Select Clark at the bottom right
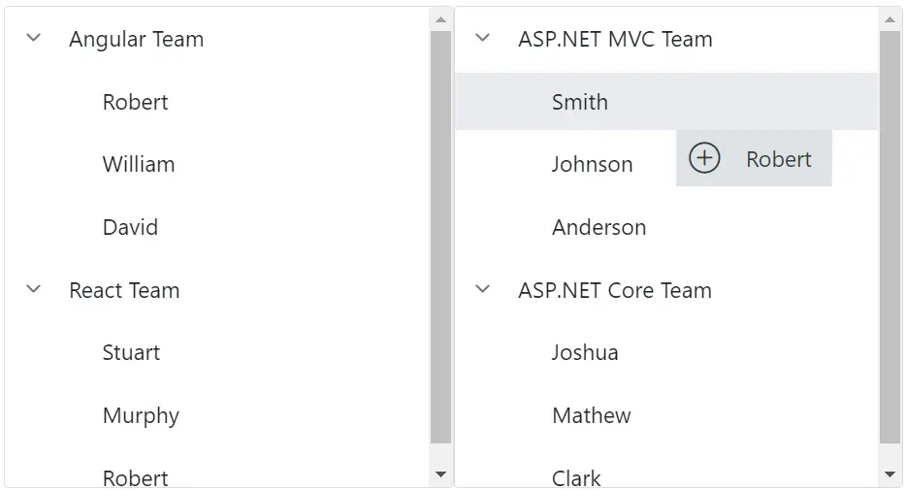This screenshot has height=490, width=906. tap(576, 477)
